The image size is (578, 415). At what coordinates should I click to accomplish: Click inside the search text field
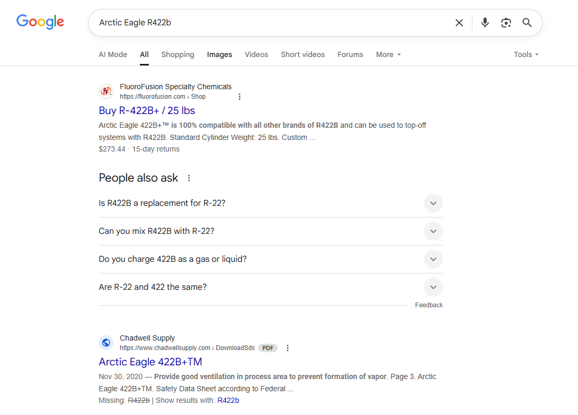264,23
